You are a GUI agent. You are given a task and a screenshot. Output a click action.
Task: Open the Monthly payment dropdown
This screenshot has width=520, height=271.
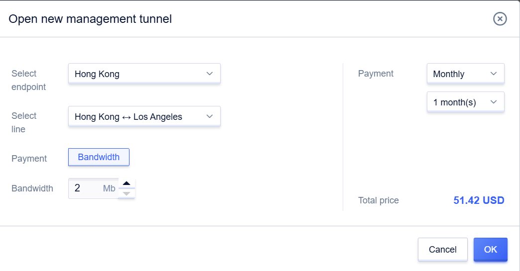[465, 74]
